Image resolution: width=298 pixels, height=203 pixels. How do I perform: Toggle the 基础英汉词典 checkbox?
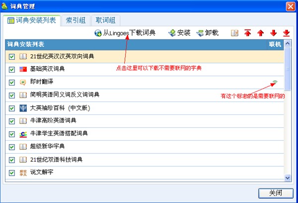(12, 69)
